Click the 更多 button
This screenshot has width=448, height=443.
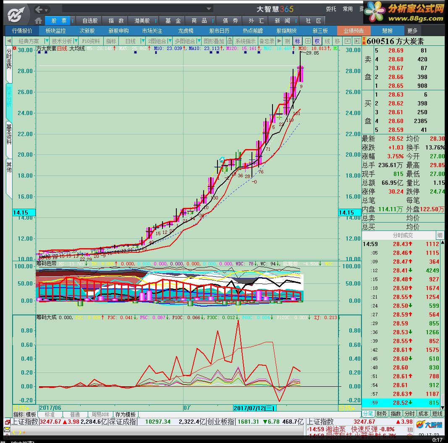pos(412,31)
